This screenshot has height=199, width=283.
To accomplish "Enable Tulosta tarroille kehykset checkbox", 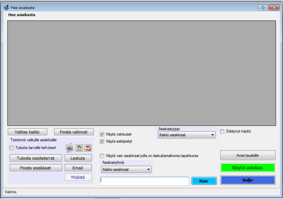I will click(12, 148).
